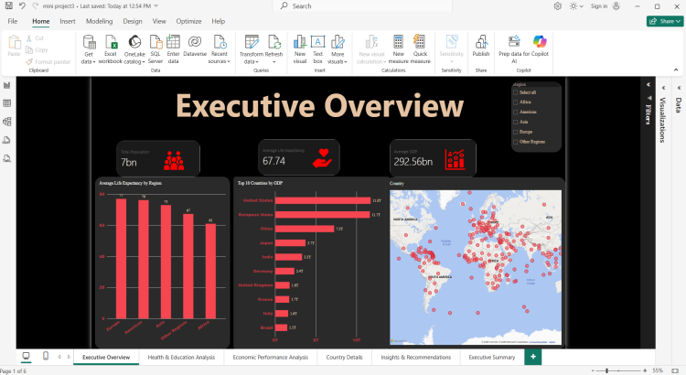
Task: Open the View ribbon tab
Action: [159, 21]
